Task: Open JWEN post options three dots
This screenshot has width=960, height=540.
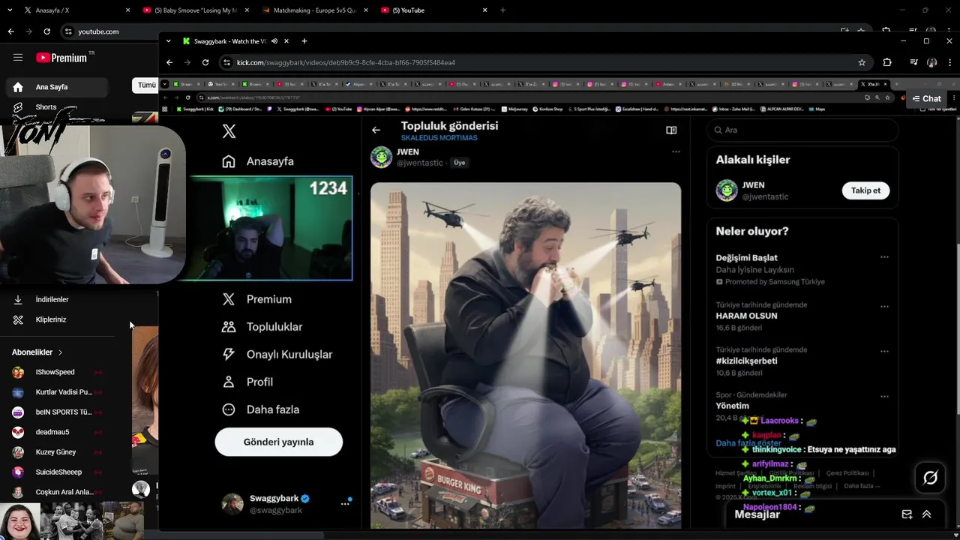Action: tap(676, 151)
